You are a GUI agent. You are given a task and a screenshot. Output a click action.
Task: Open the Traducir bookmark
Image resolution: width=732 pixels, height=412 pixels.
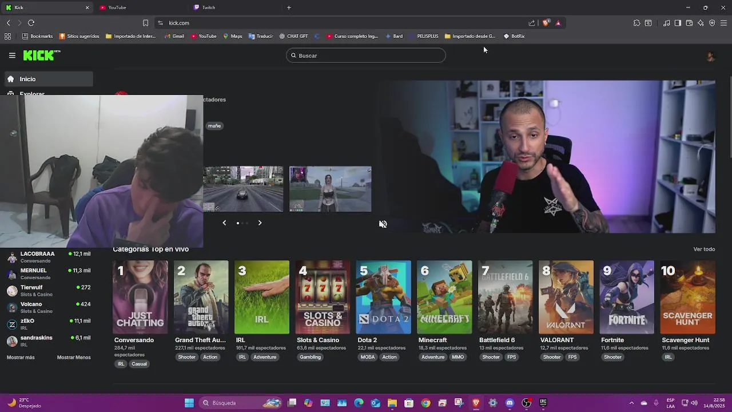pyautogui.click(x=260, y=36)
